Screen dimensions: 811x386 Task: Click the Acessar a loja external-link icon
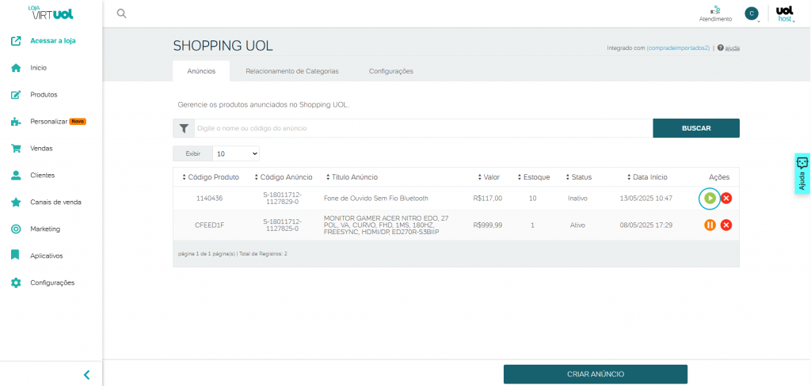(x=16, y=41)
